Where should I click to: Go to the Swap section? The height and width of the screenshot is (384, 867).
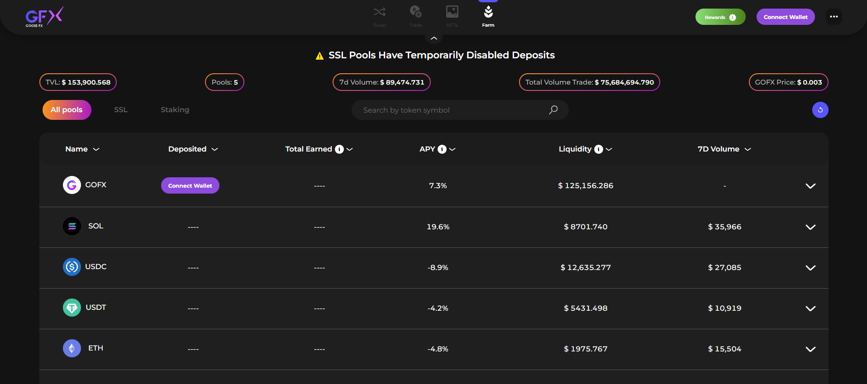[380, 16]
